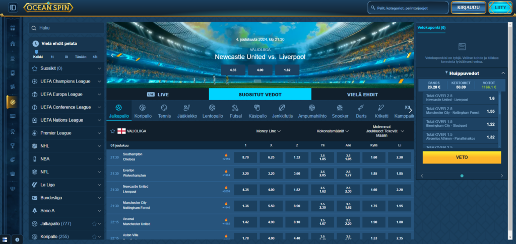The width and height of the screenshot is (516, 244).
Task: Select the Kaikki time filter
Action: (38, 57)
